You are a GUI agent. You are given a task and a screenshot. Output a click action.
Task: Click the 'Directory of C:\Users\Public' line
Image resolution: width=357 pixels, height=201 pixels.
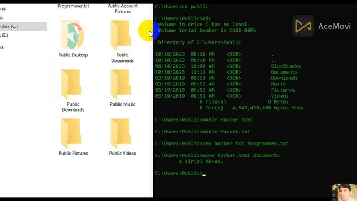pos(199,42)
